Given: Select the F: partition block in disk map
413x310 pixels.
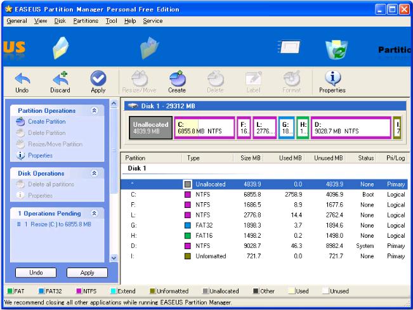Looking at the screenshot, I should pyautogui.click(x=244, y=127).
